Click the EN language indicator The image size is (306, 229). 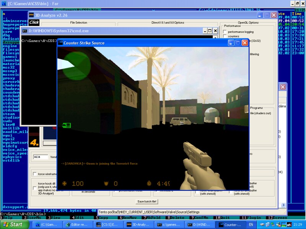(x=251, y=225)
